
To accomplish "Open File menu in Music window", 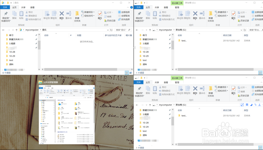I will 5,7.
